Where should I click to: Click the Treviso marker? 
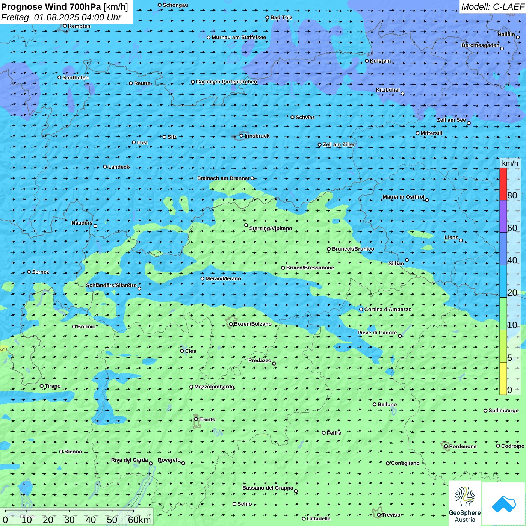pos(379,515)
